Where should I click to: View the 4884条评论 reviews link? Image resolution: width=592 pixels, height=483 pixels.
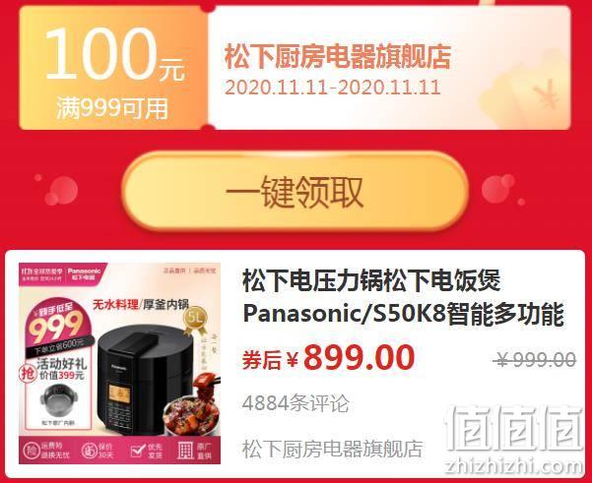[296, 403]
